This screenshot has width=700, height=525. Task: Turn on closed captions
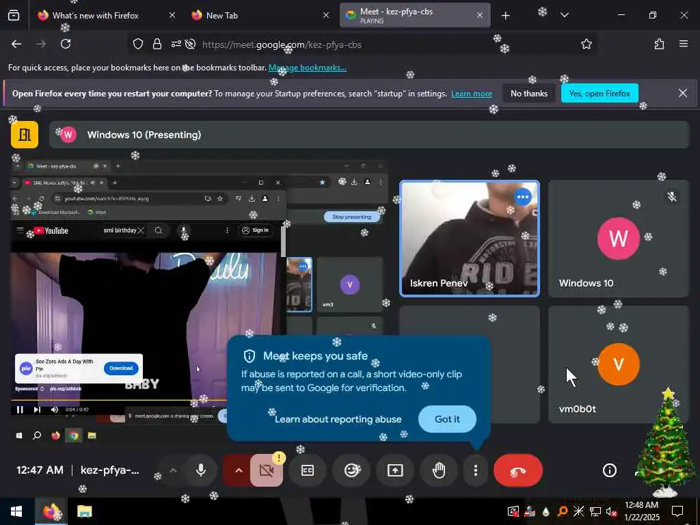point(308,470)
